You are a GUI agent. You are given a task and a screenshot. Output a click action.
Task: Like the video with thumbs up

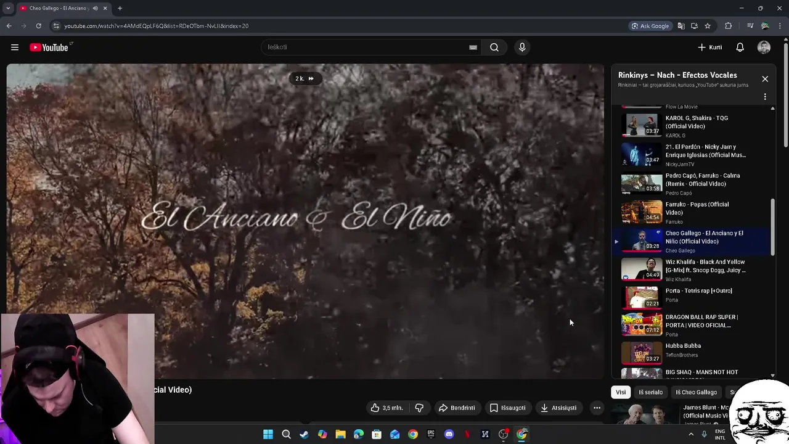click(386, 408)
